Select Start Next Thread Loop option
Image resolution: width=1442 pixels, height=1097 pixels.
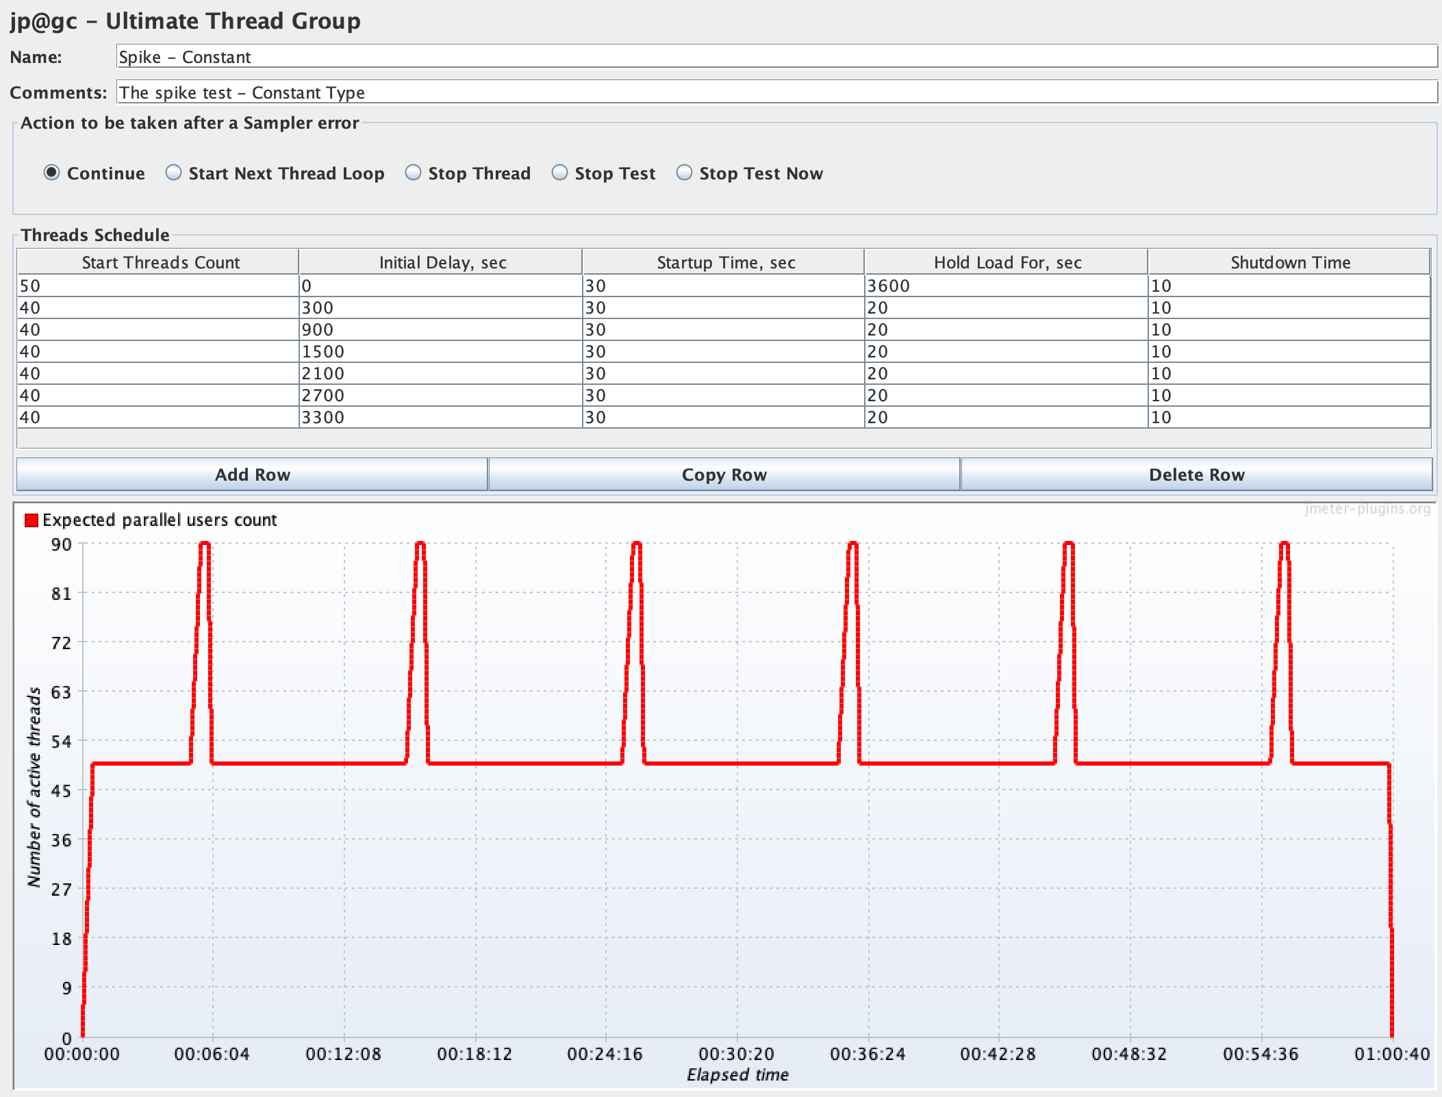pyautogui.click(x=174, y=173)
